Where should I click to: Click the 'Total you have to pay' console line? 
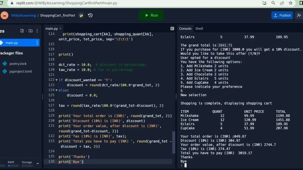tap(216, 153)
